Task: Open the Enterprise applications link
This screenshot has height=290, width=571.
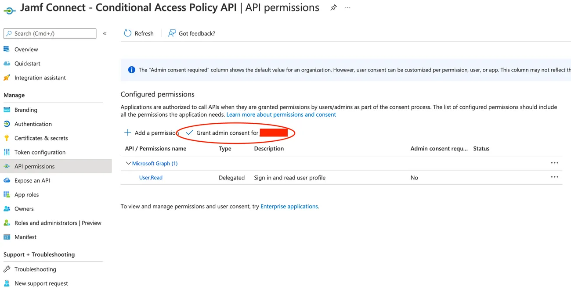Action: point(290,206)
